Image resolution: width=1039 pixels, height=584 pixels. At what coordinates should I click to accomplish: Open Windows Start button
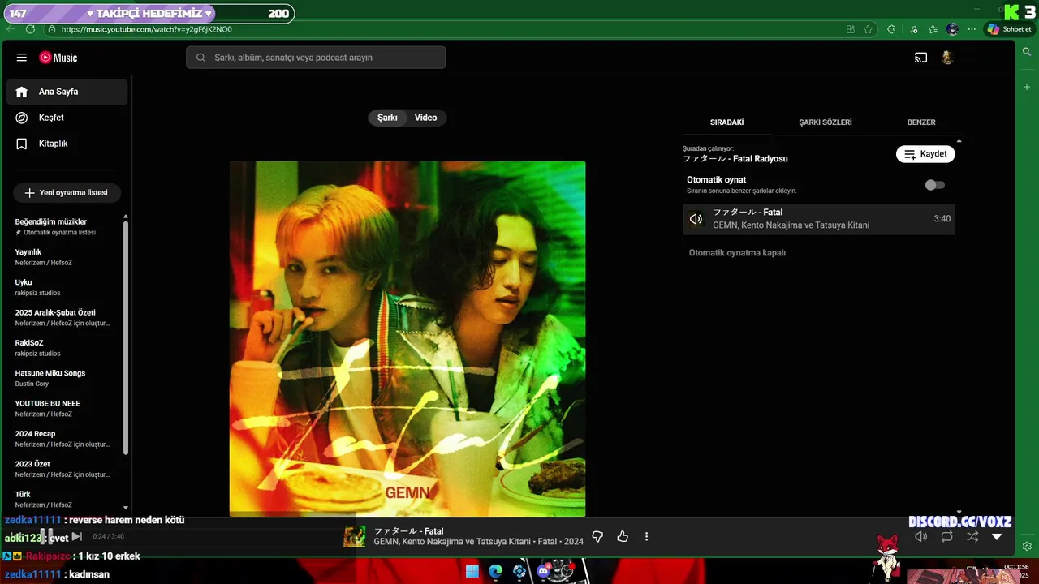point(472,571)
